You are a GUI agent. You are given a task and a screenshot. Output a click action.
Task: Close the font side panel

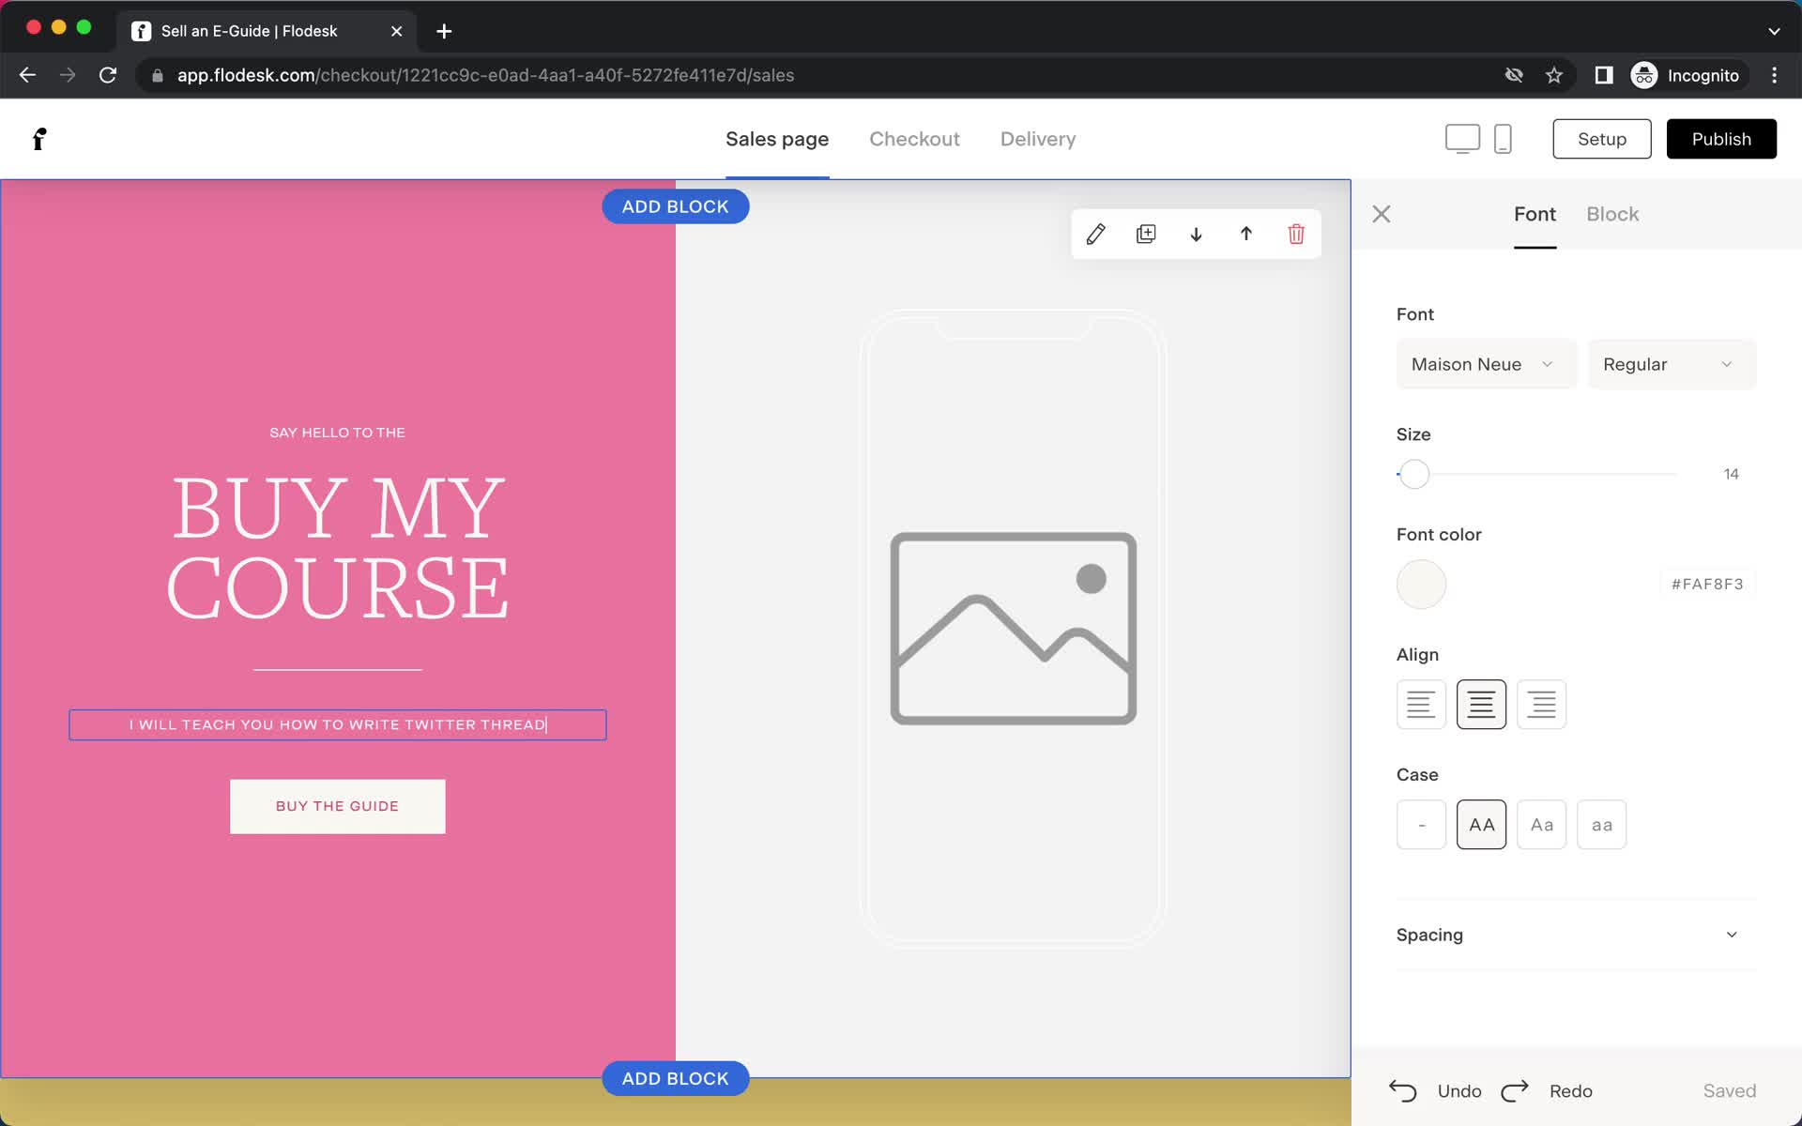pyautogui.click(x=1382, y=214)
